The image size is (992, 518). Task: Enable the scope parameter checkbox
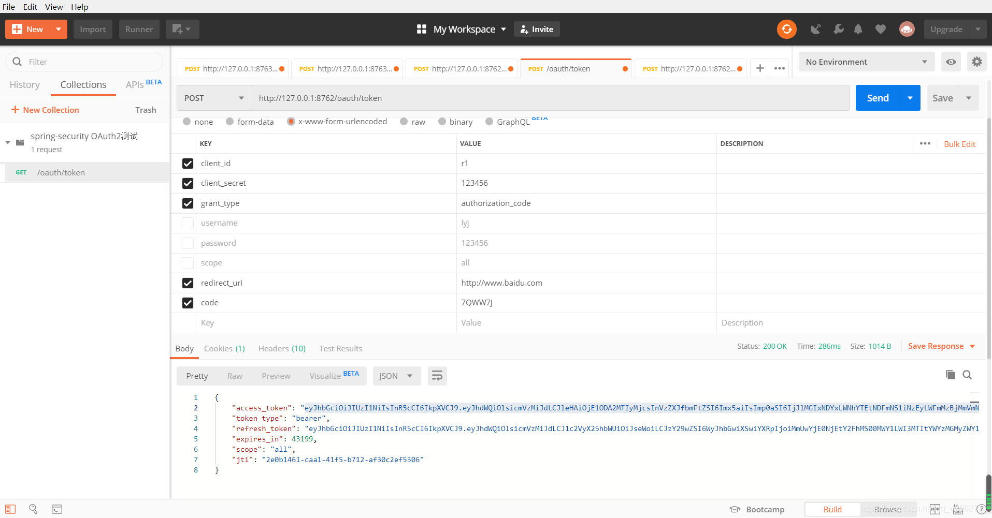tap(188, 263)
